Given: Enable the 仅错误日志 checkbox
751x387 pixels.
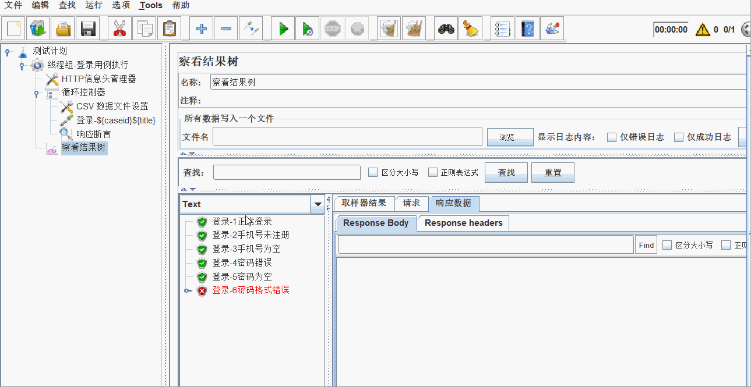Looking at the screenshot, I should click(611, 137).
